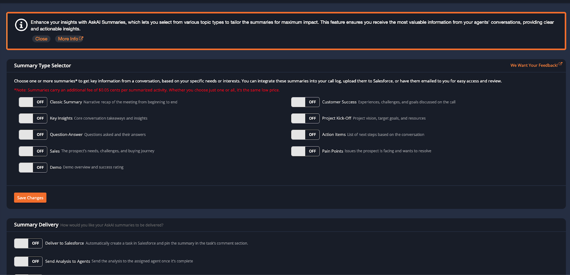Screen dimensions: 570x275
Task: Toggle the Question-Answer summary switch
Action: (x=33, y=135)
